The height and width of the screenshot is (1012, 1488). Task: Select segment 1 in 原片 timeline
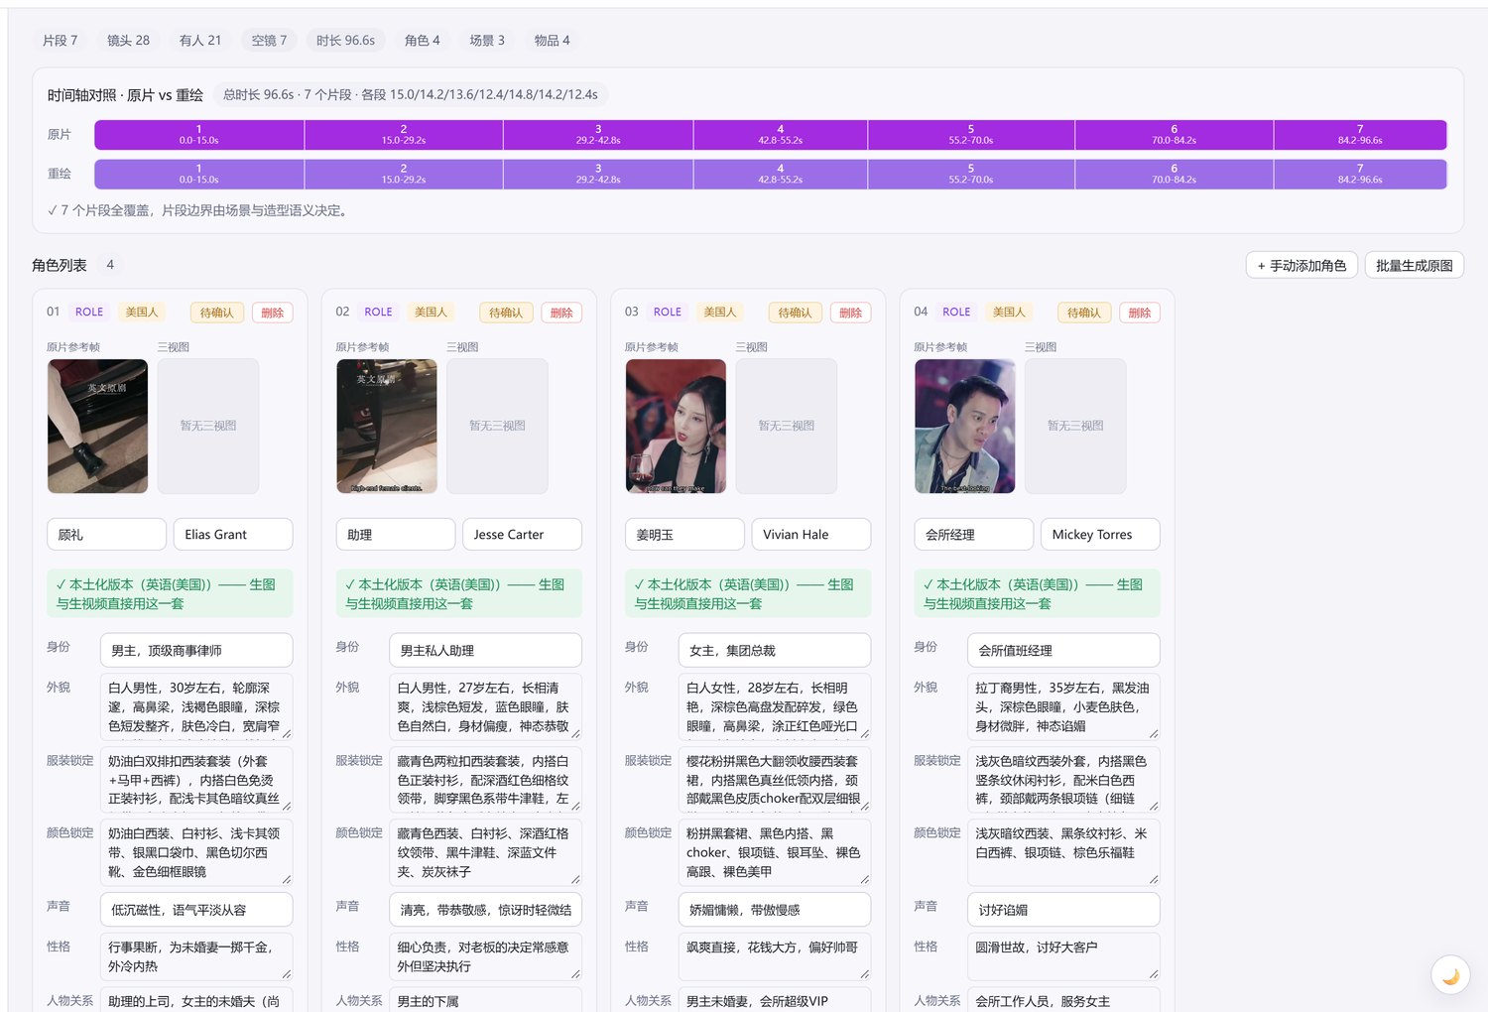pyautogui.click(x=199, y=135)
